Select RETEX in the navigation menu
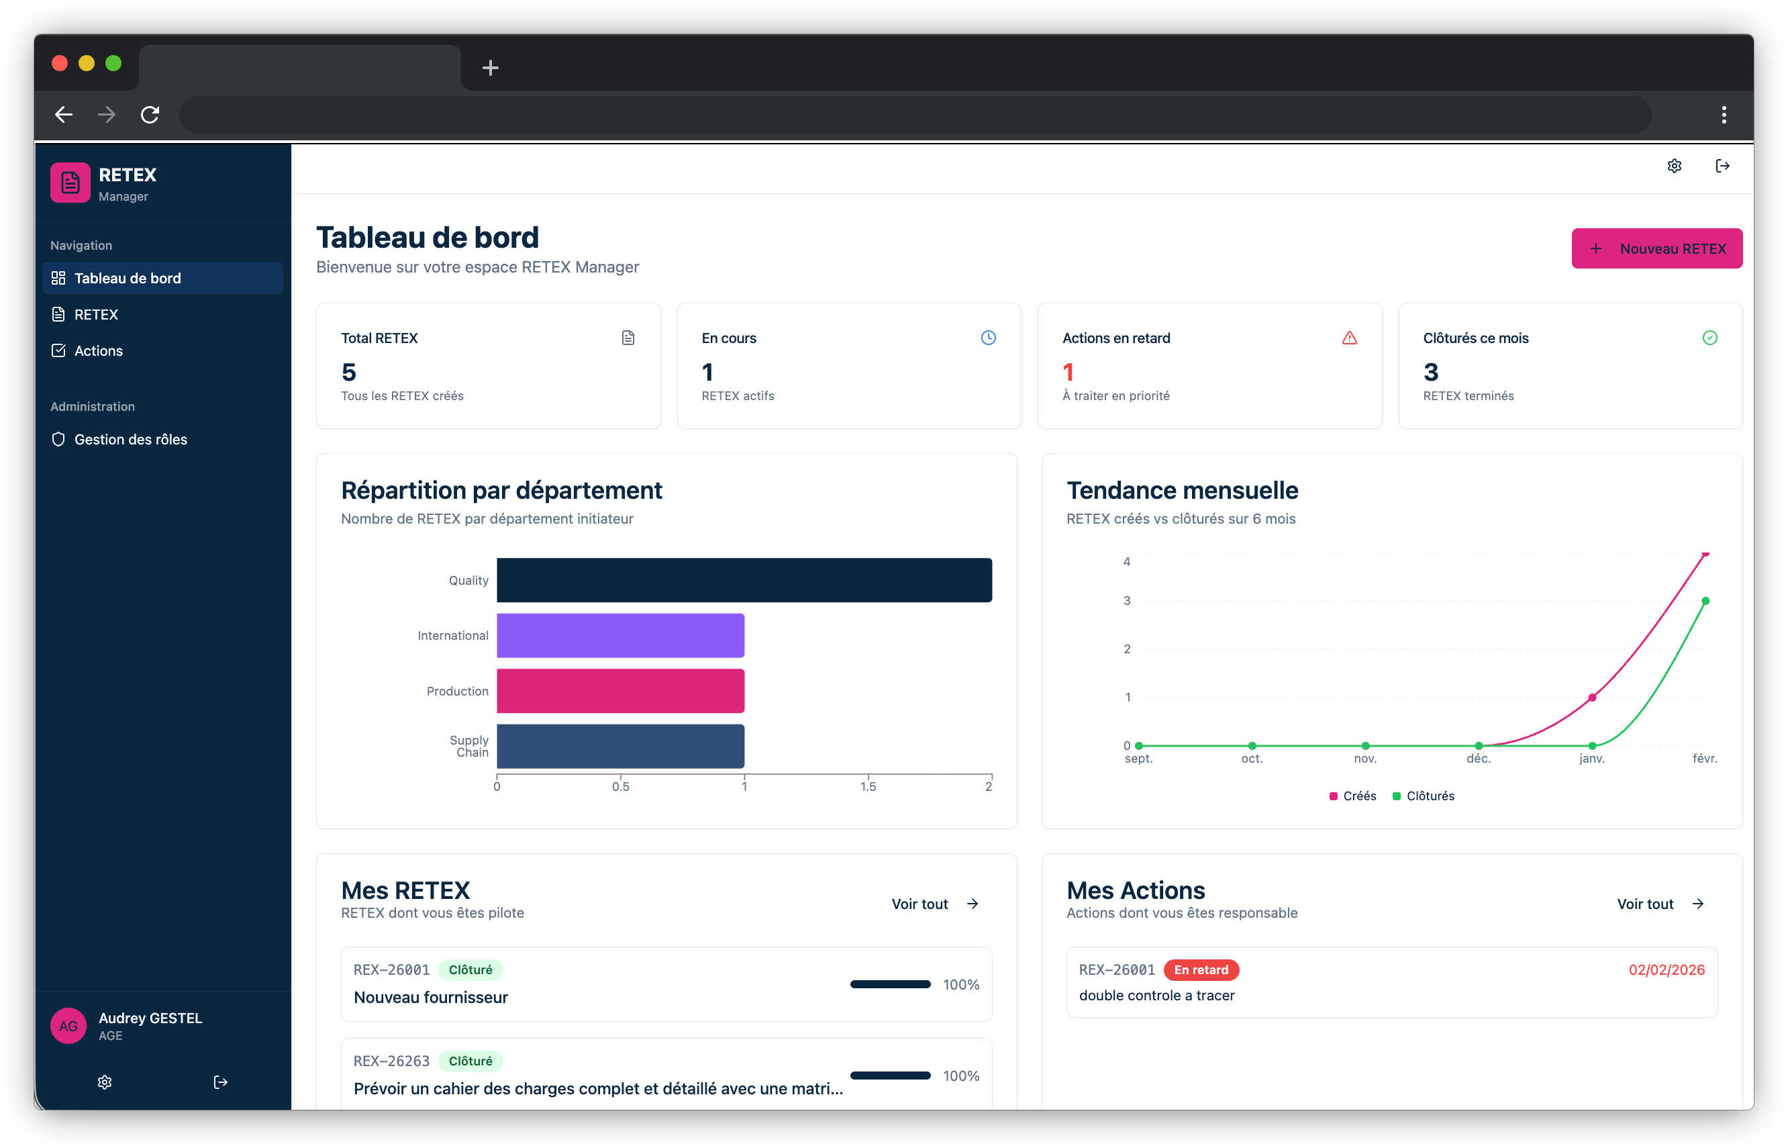 [95, 314]
